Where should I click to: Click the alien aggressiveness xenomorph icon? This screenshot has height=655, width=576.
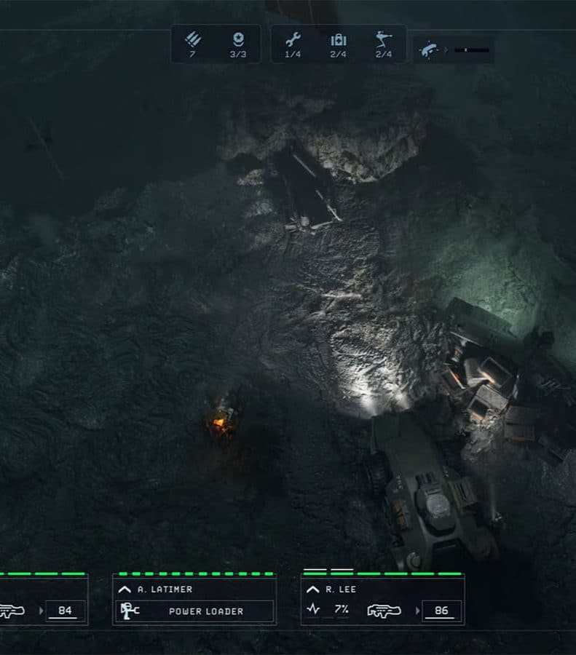point(428,50)
